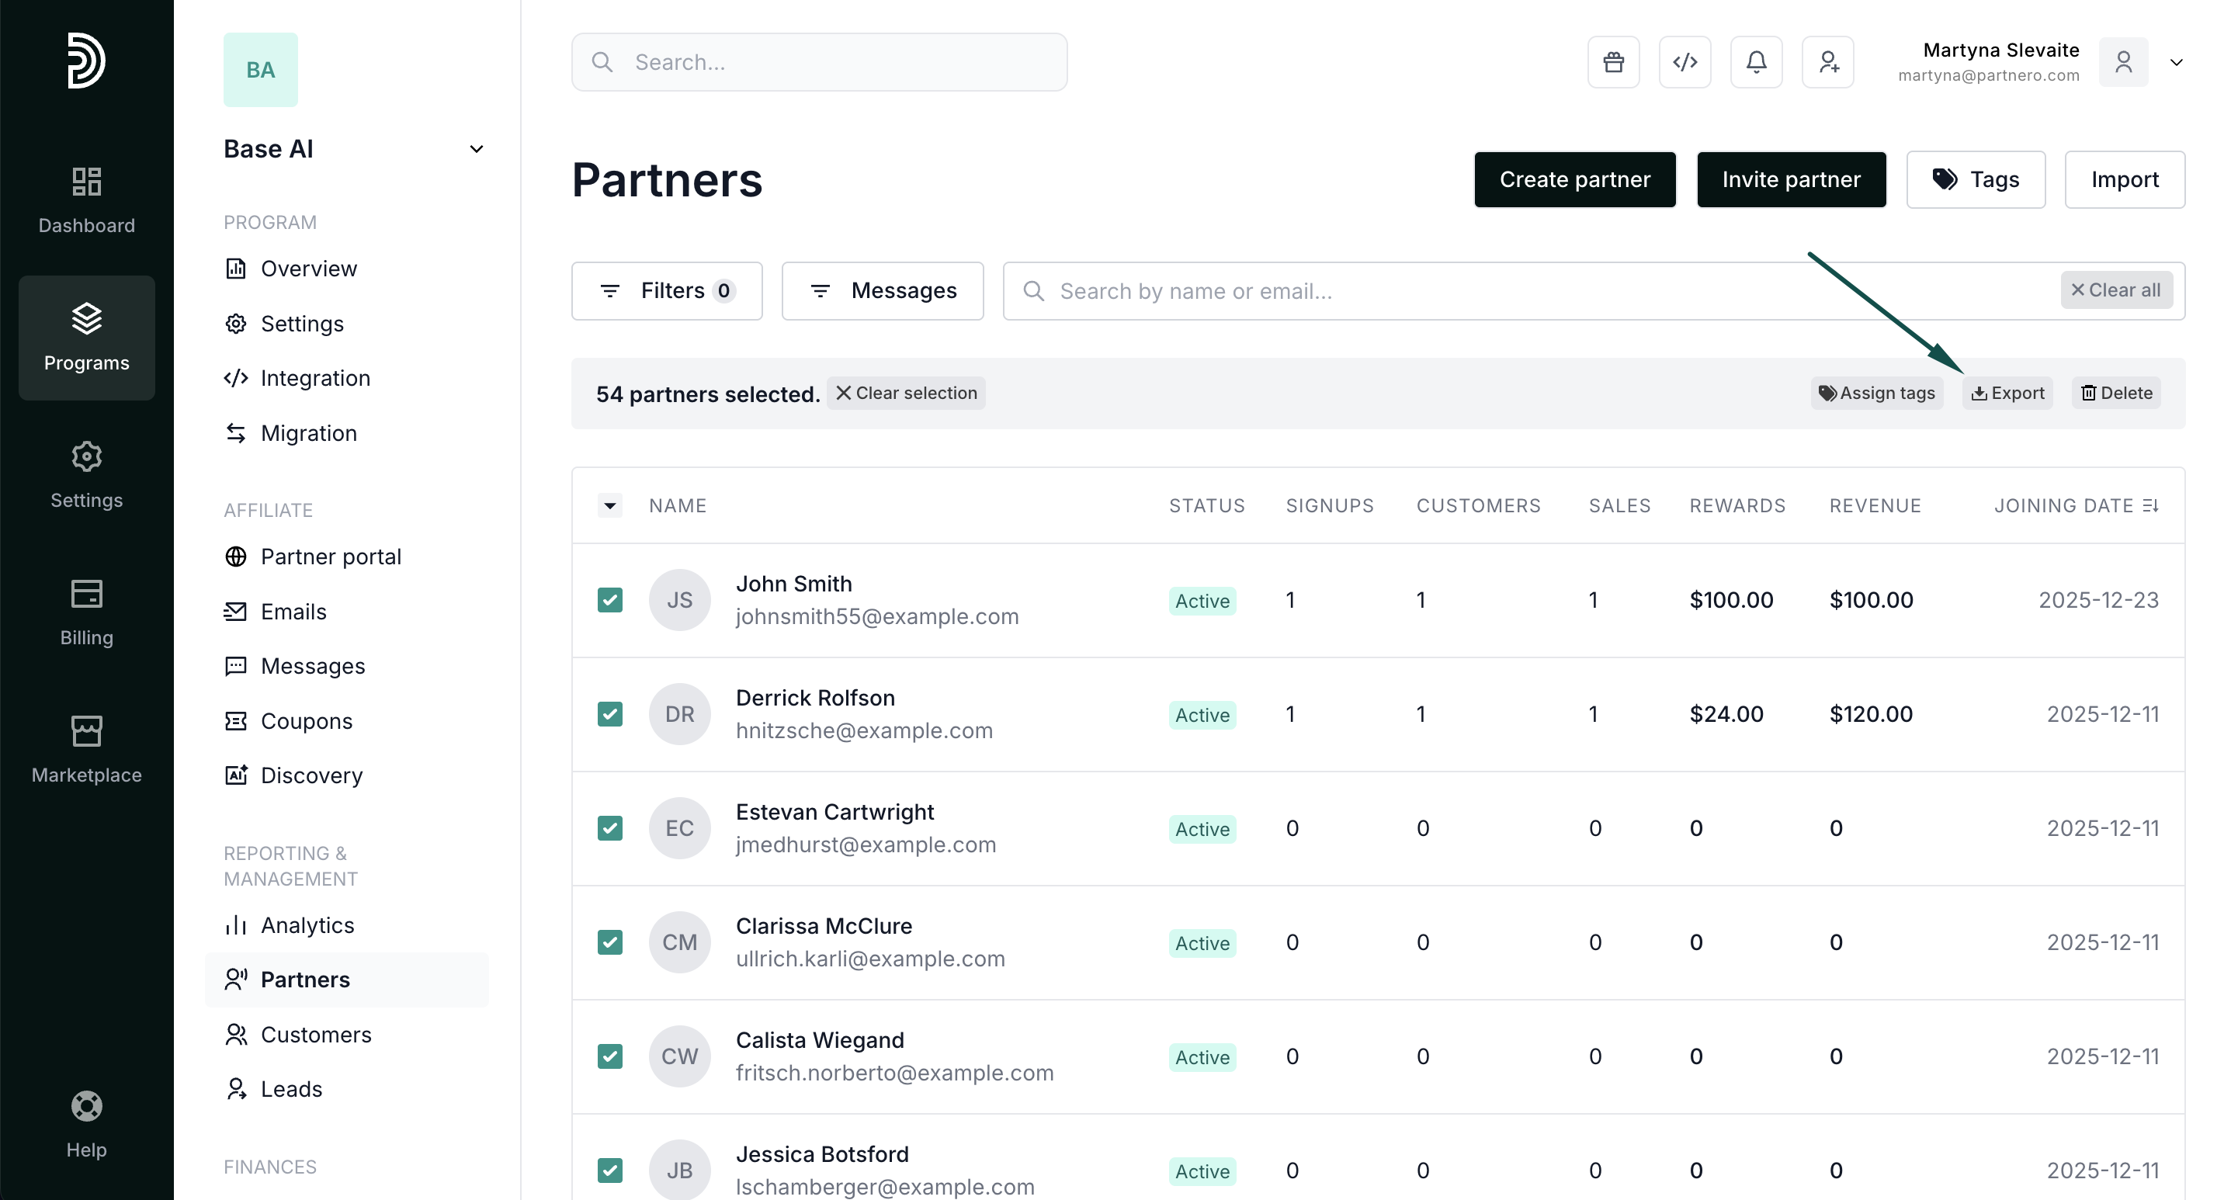This screenshot has width=2231, height=1200.
Task: Click the Create partner button
Action: pyautogui.click(x=1573, y=179)
